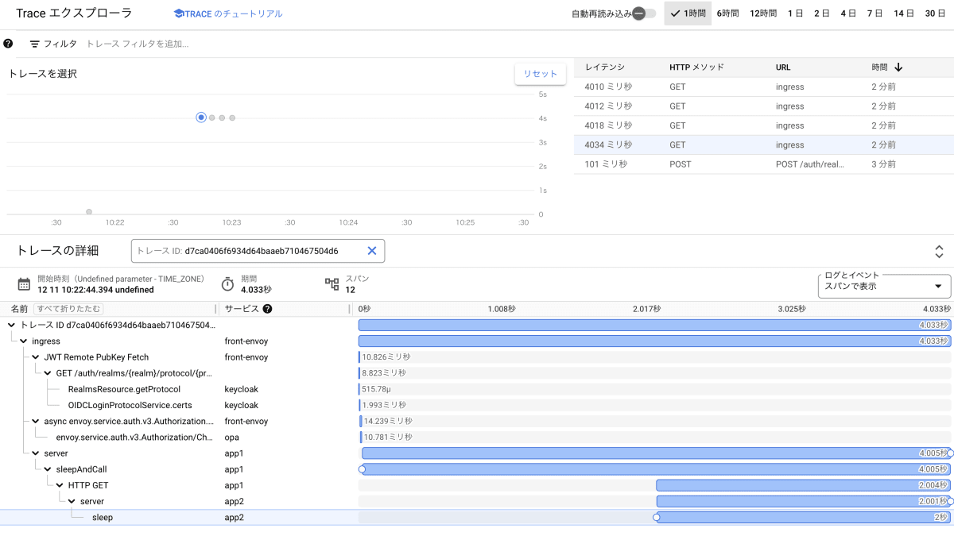Collapse the GET /auth/realms span
The width and height of the screenshot is (954, 536).
48,373
